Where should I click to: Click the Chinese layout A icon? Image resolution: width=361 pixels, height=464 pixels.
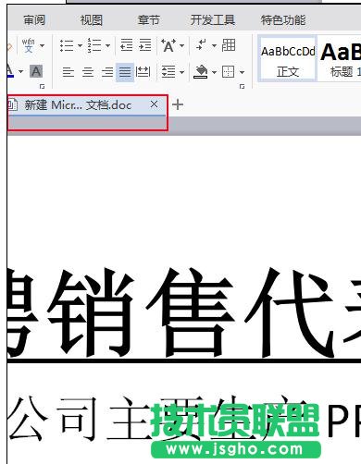click(168, 45)
